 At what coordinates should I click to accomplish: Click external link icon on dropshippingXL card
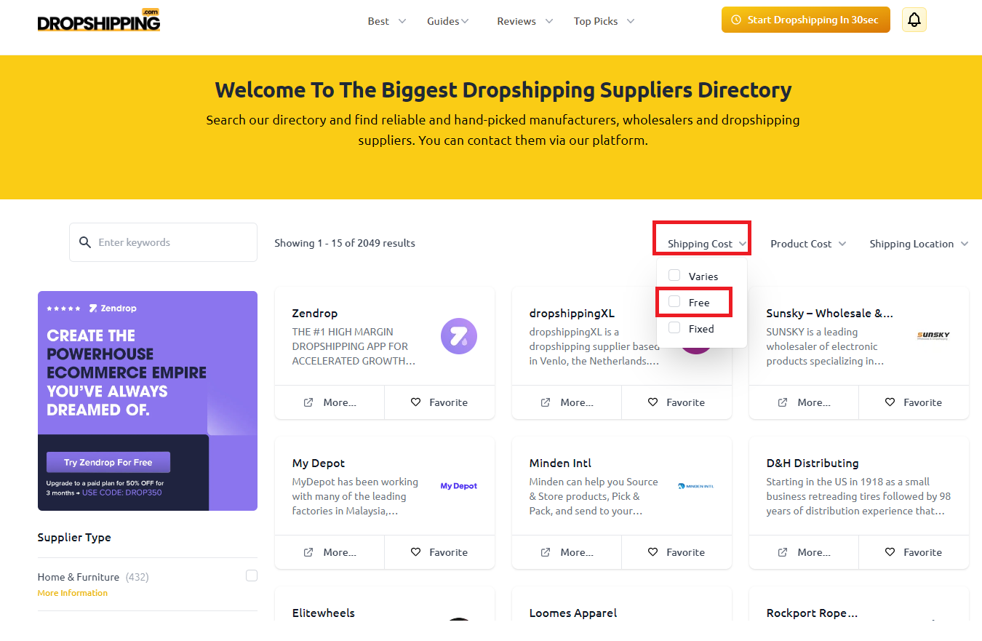point(546,402)
